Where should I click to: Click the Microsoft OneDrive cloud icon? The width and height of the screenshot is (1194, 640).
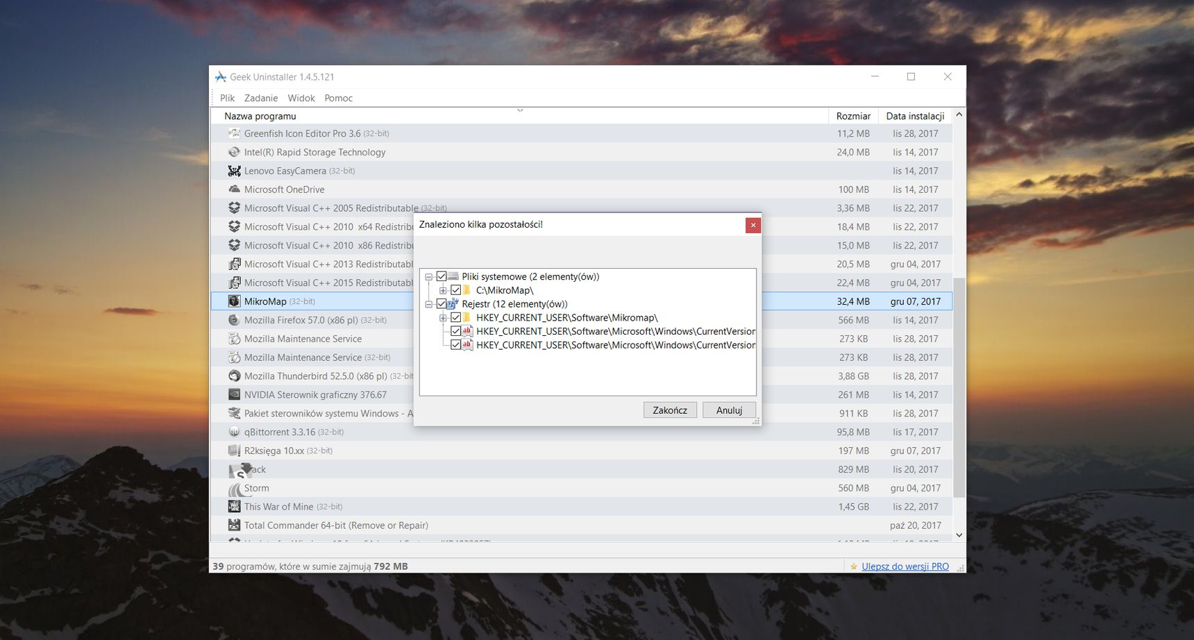click(234, 190)
